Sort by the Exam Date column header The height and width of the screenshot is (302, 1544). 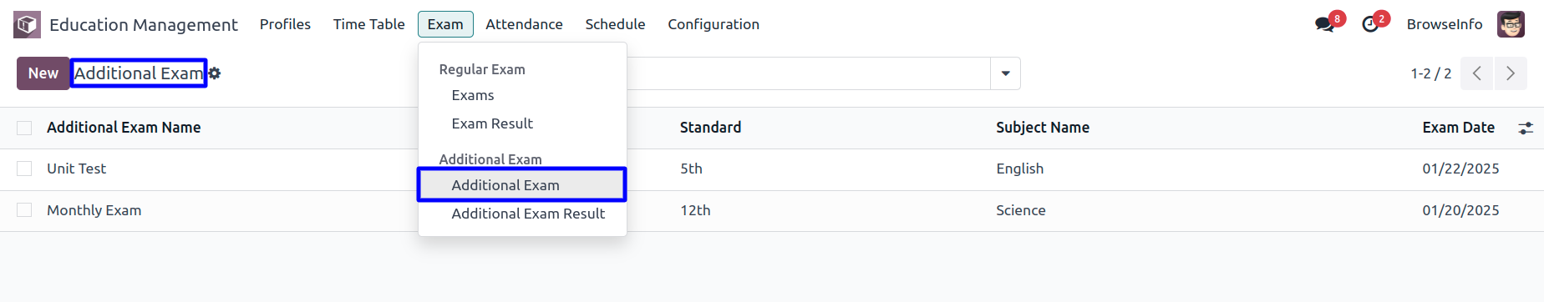(1458, 128)
